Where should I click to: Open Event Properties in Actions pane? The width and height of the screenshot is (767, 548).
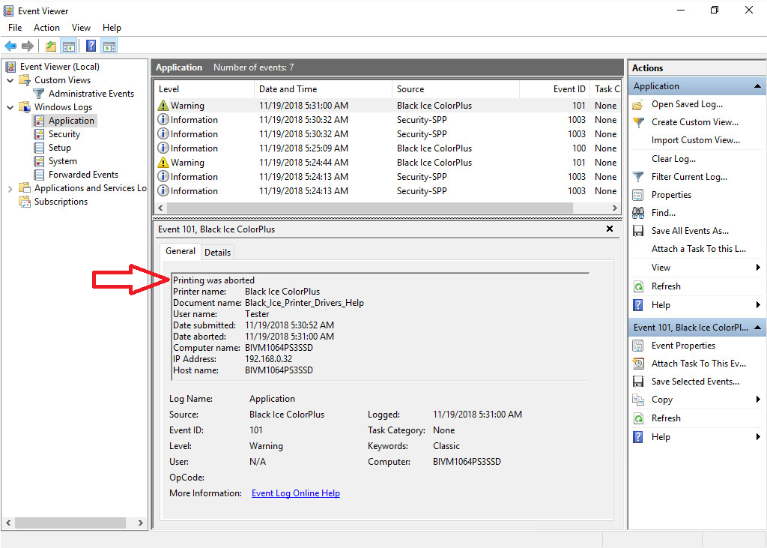(x=683, y=346)
